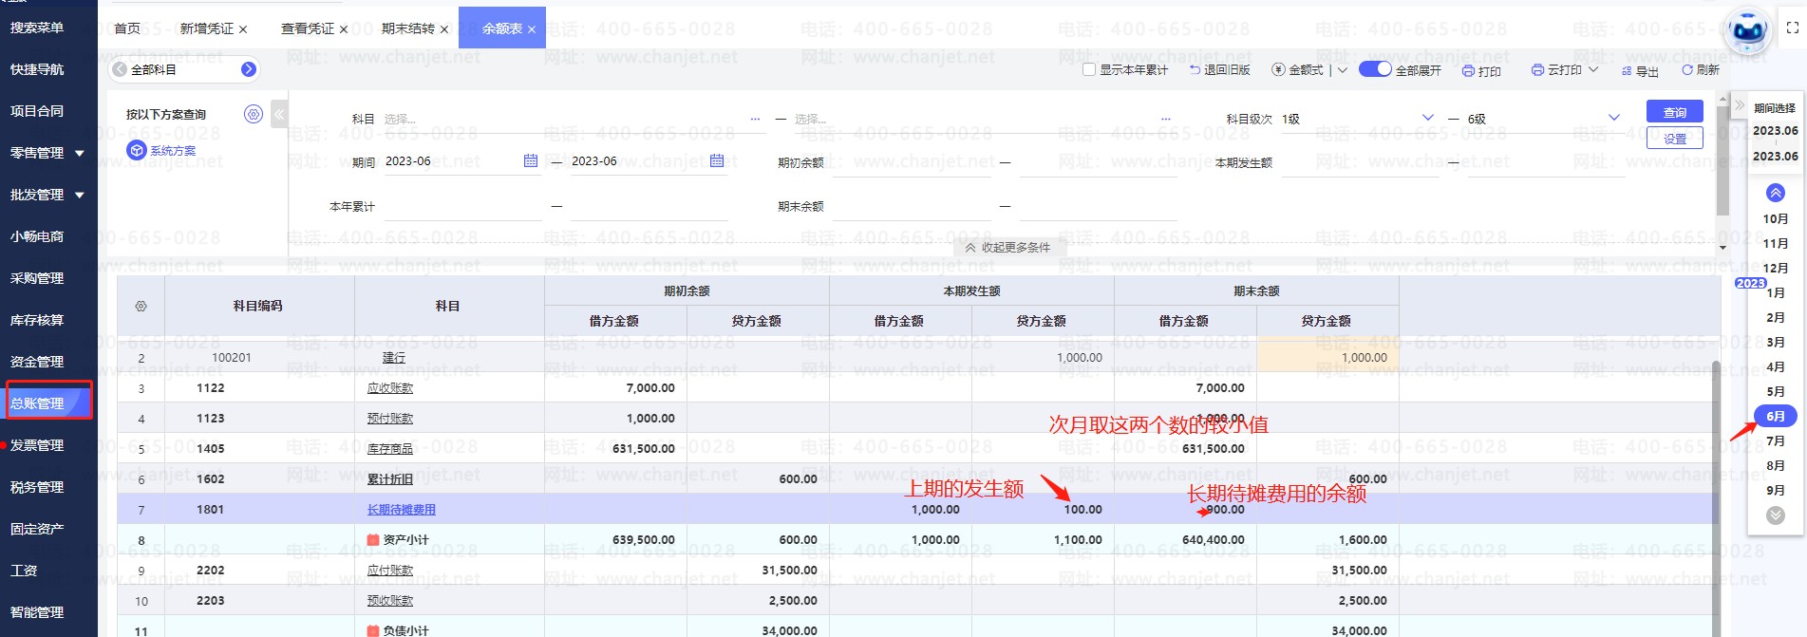
Task: Open the start period calendar picker
Action: pos(531,161)
